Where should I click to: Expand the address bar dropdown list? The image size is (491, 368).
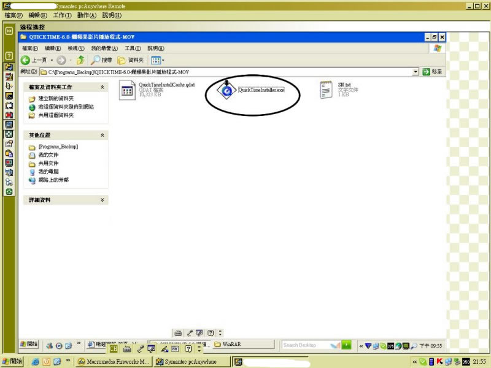coord(416,72)
